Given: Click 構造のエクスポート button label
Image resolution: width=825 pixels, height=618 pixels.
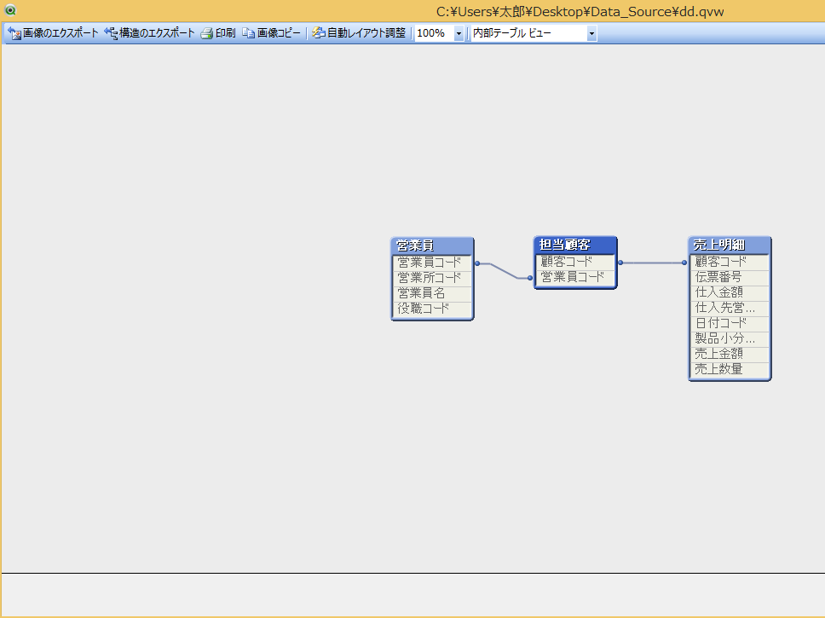Looking at the screenshot, I should [157, 33].
